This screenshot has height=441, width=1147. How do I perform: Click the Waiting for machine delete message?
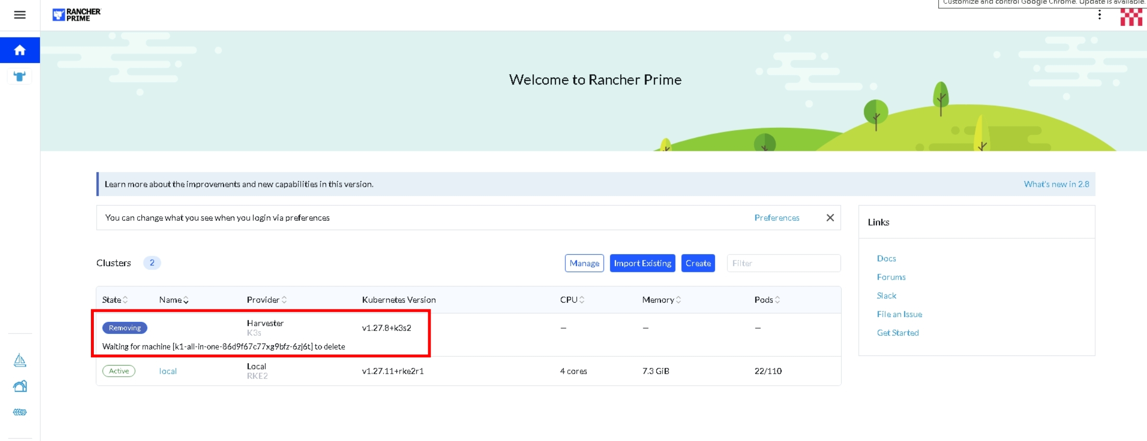tap(224, 346)
